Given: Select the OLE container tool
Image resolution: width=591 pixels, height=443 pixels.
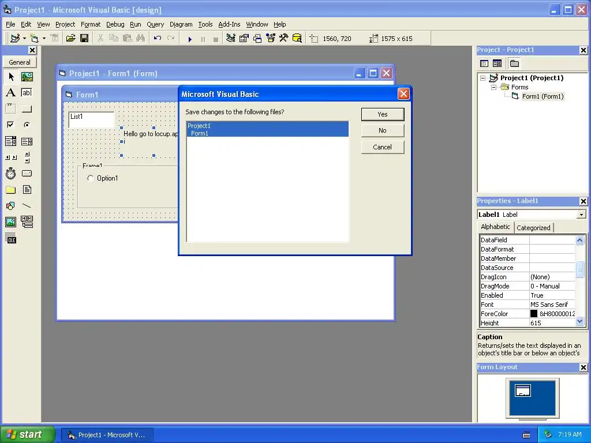Looking at the screenshot, I should (11, 238).
